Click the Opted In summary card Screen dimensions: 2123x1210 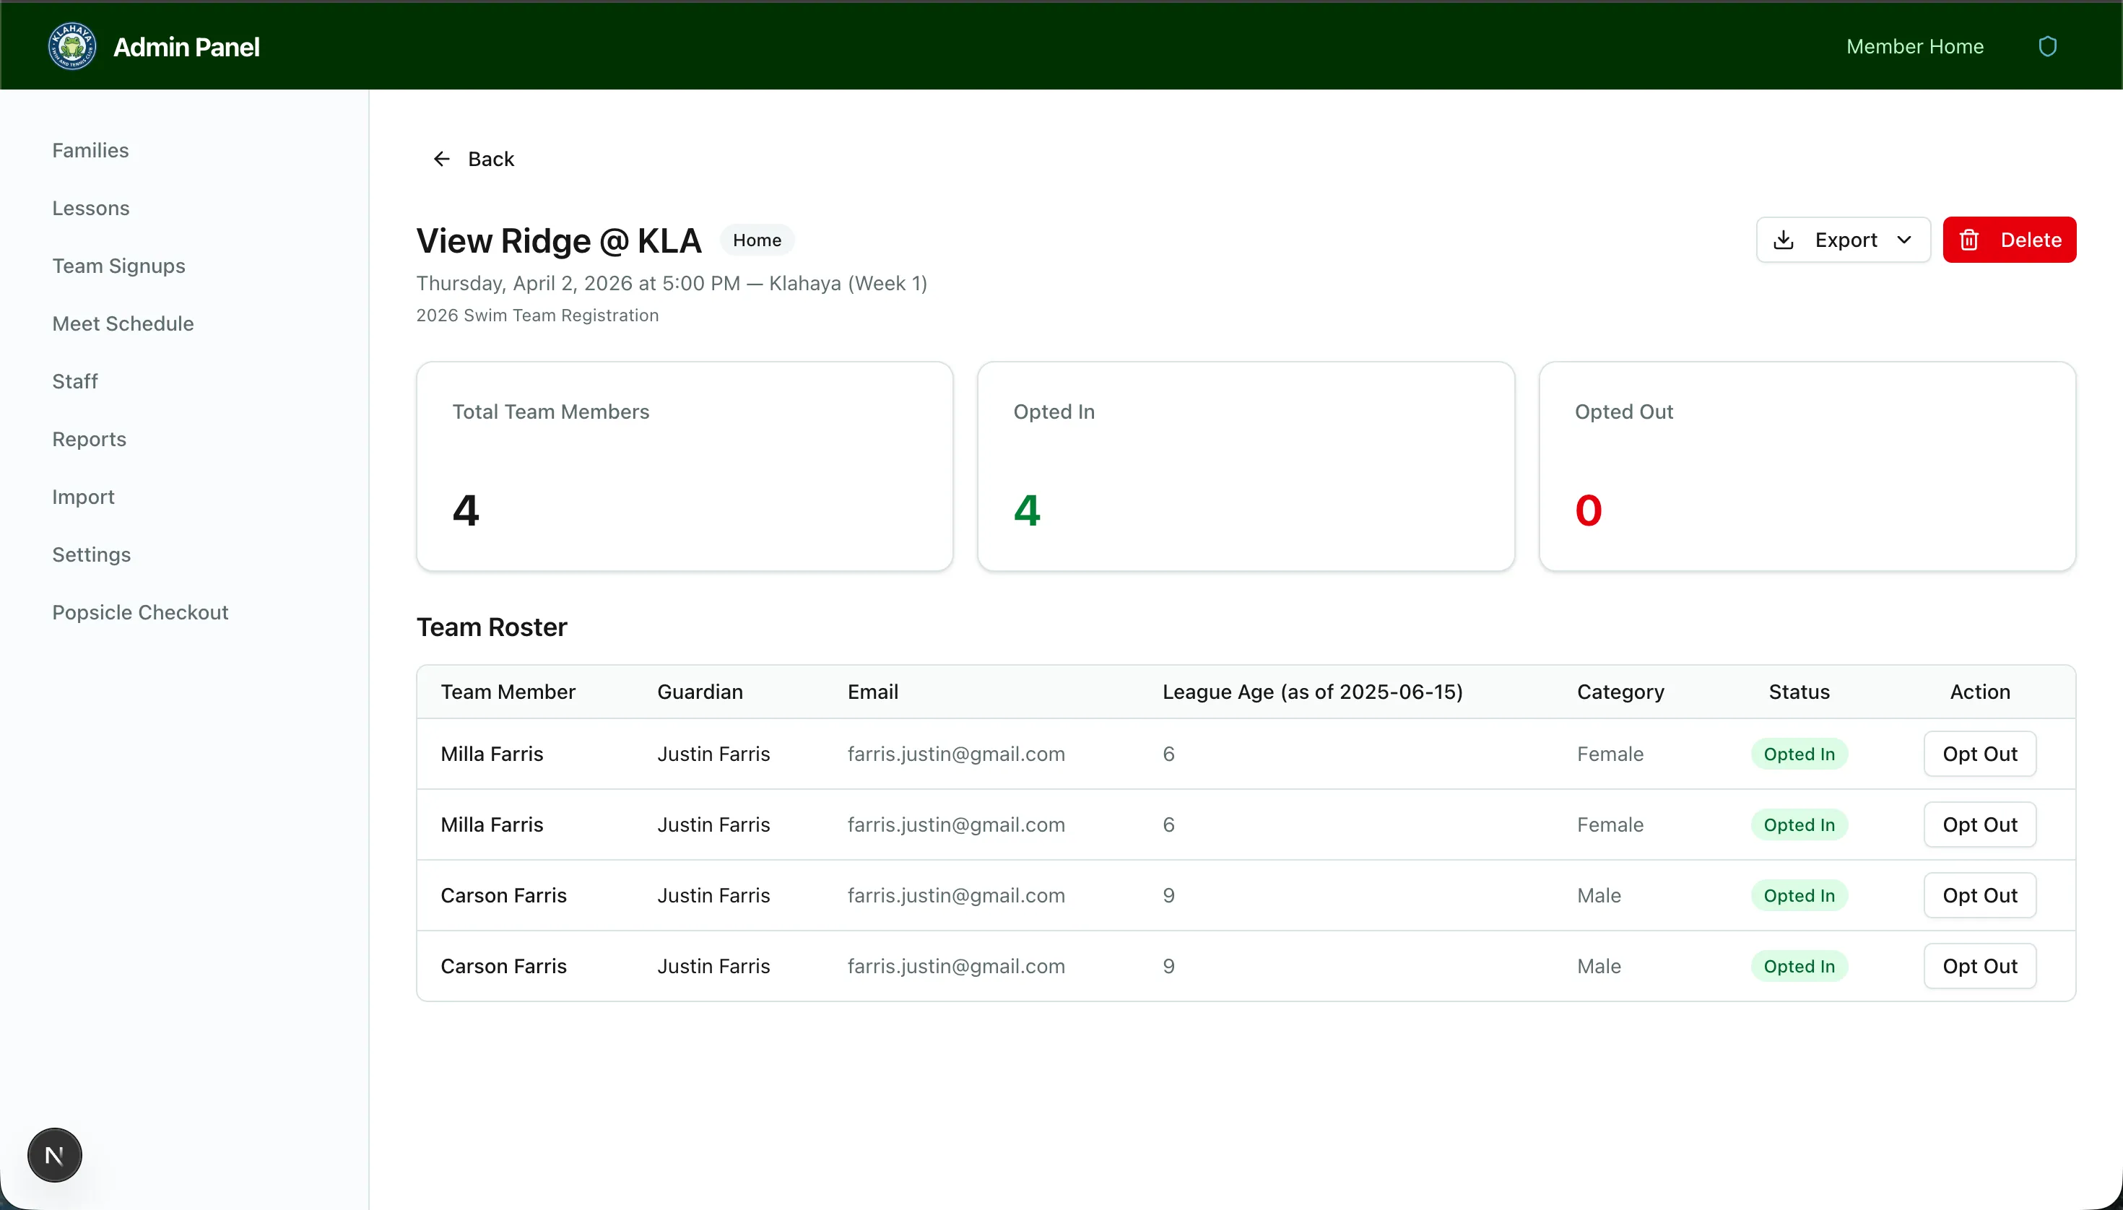[1245, 466]
